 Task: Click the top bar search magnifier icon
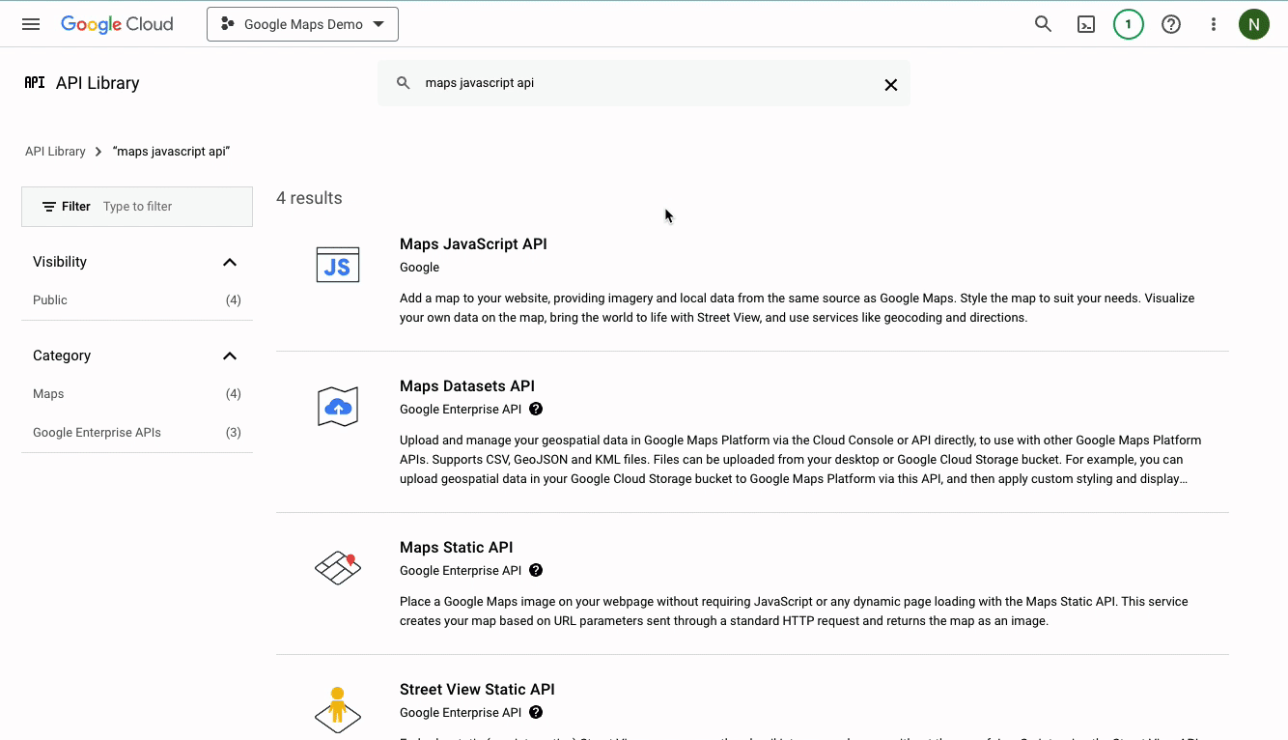(1043, 24)
